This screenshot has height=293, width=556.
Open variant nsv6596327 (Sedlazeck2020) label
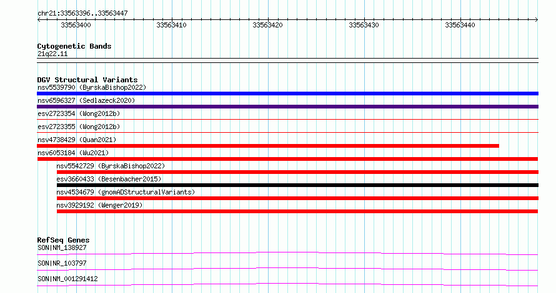pyautogui.click(x=86, y=100)
